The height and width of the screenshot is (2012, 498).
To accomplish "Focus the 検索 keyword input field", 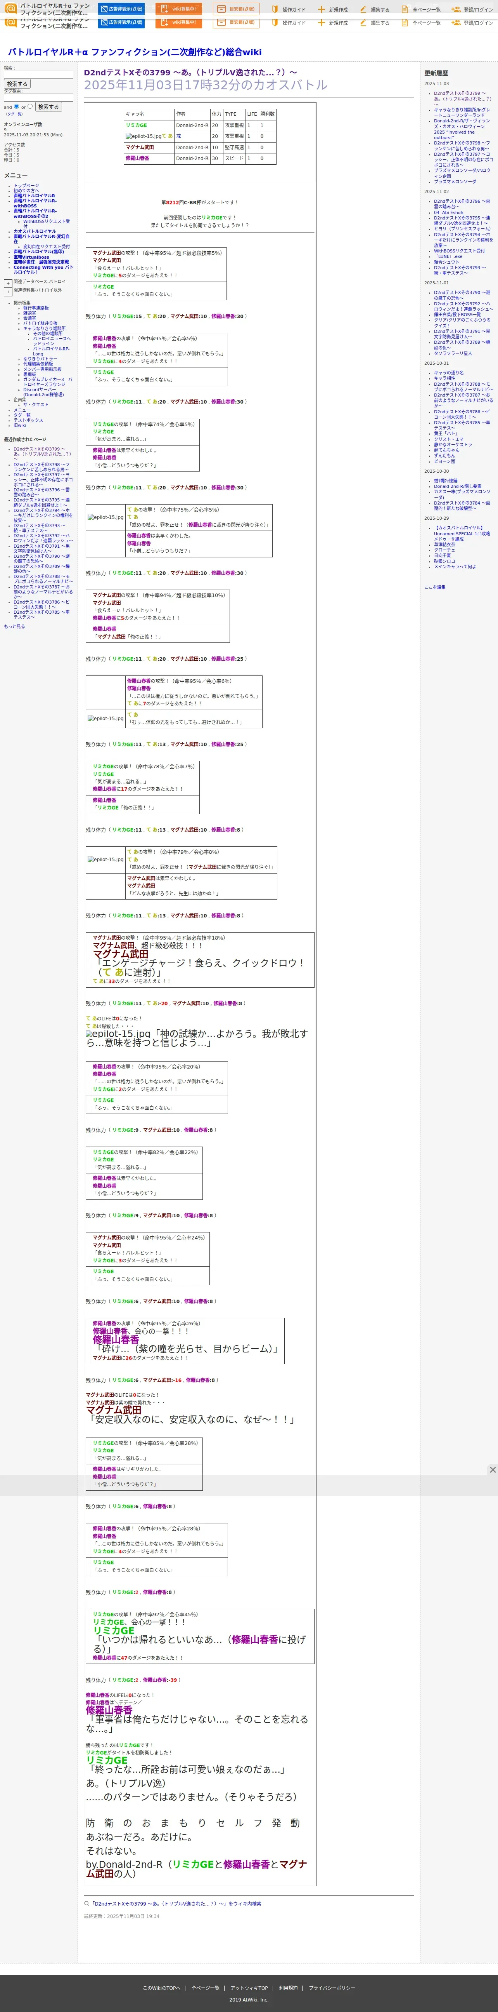I will pyautogui.click(x=38, y=75).
